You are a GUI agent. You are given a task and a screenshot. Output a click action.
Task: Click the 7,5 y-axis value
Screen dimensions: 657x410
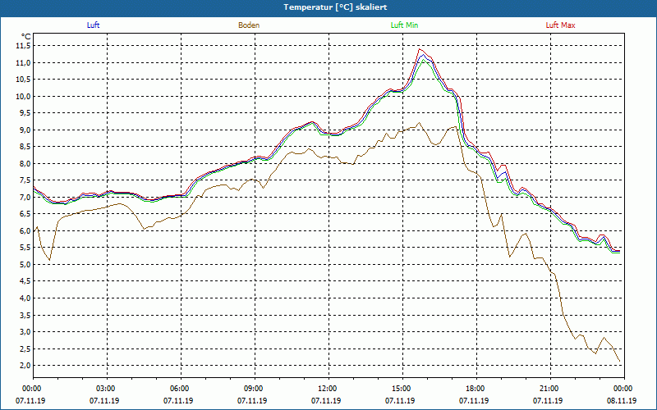point(25,180)
